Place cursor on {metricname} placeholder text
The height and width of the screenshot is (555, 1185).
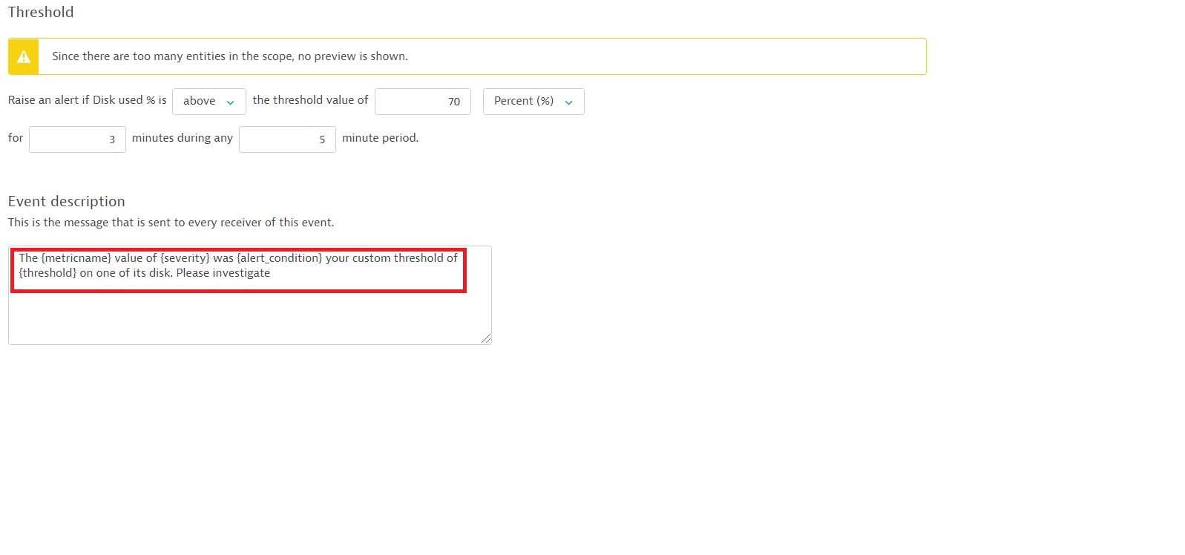pyautogui.click(x=76, y=258)
